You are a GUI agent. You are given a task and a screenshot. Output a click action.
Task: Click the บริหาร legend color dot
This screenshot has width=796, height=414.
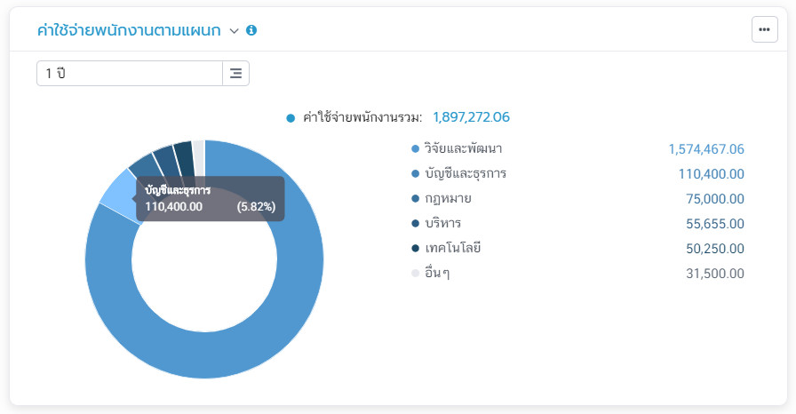click(x=415, y=224)
